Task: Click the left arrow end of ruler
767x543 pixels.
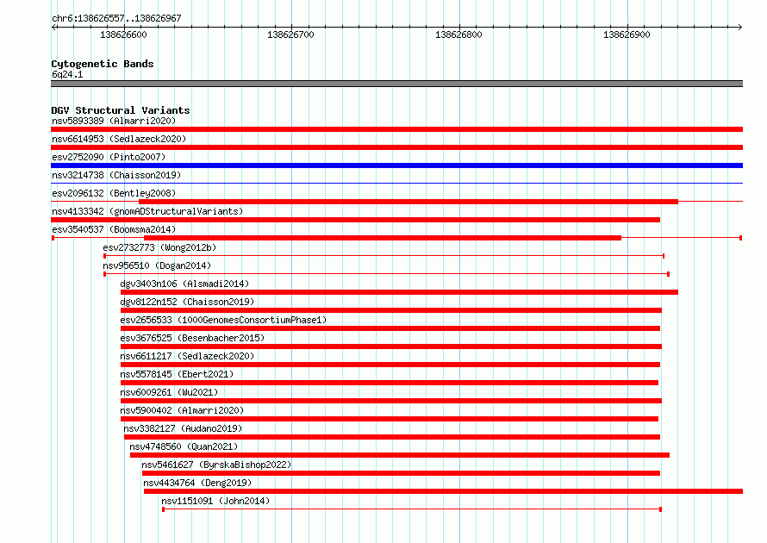Action: click(x=54, y=27)
